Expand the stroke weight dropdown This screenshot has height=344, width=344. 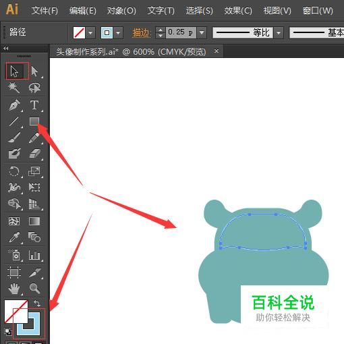click(x=202, y=33)
